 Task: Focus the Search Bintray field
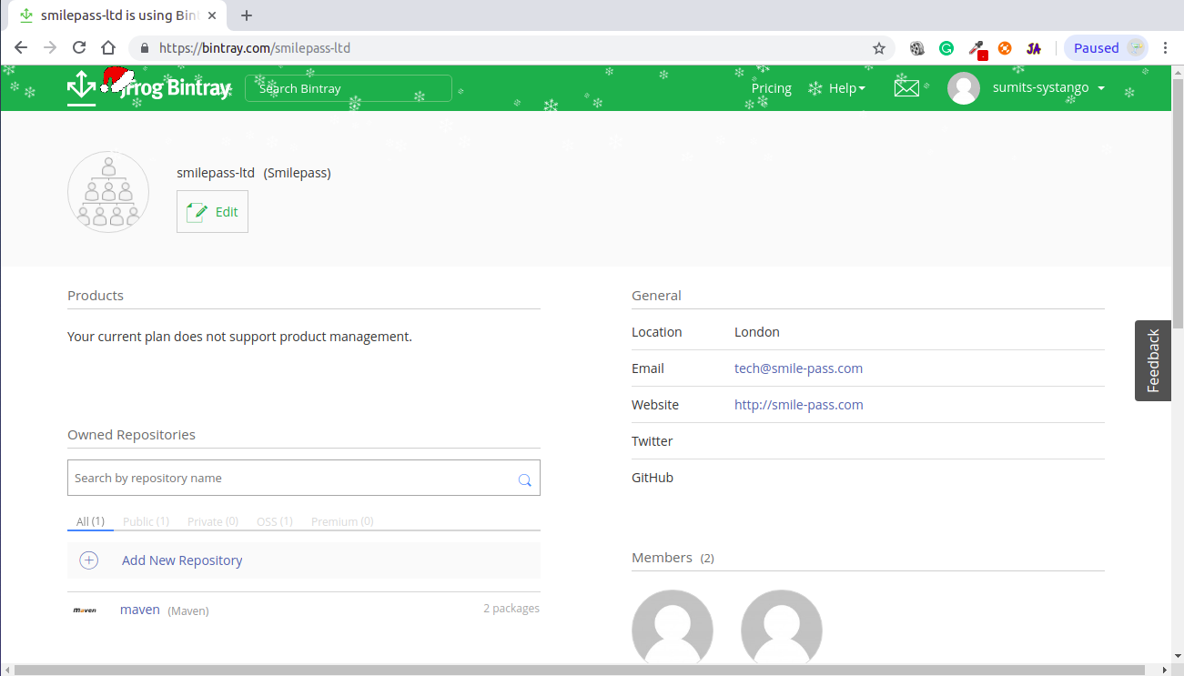[349, 88]
